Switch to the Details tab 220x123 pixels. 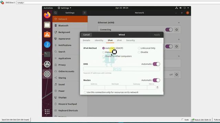click(86, 40)
